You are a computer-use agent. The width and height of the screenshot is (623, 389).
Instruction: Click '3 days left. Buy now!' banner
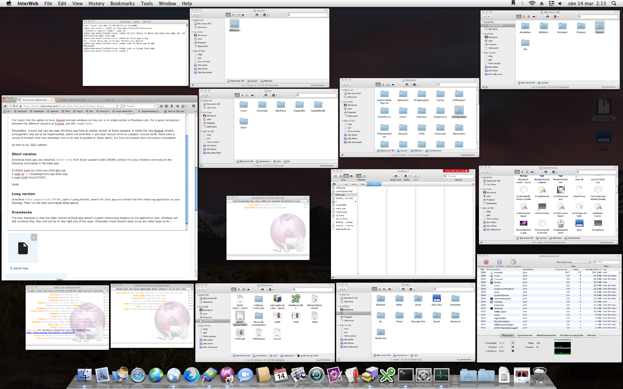click(x=456, y=171)
